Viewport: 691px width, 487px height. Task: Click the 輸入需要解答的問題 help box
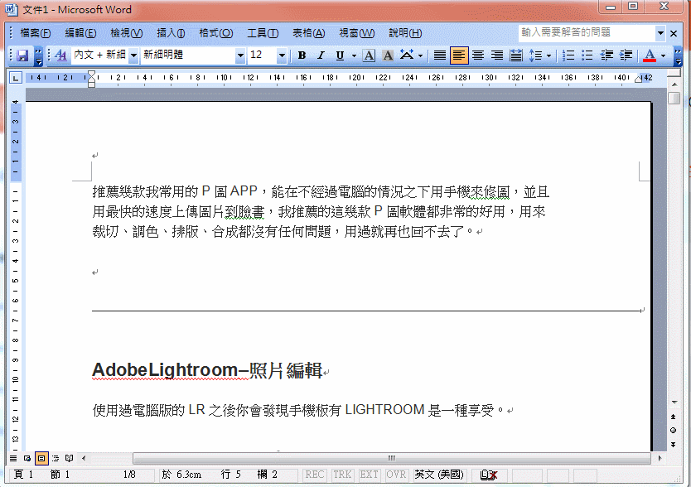(x=587, y=32)
